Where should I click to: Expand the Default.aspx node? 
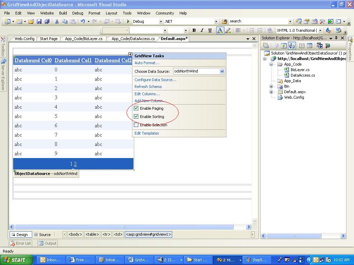(x=271, y=92)
